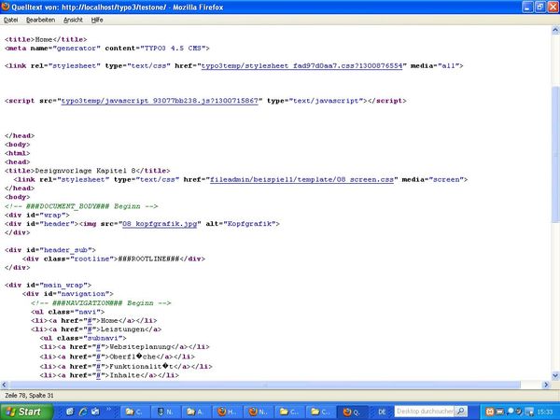Click the 'div id="main_wrap"' line
The height and width of the screenshot is (420, 560).
pyautogui.click(x=48, y=285)
